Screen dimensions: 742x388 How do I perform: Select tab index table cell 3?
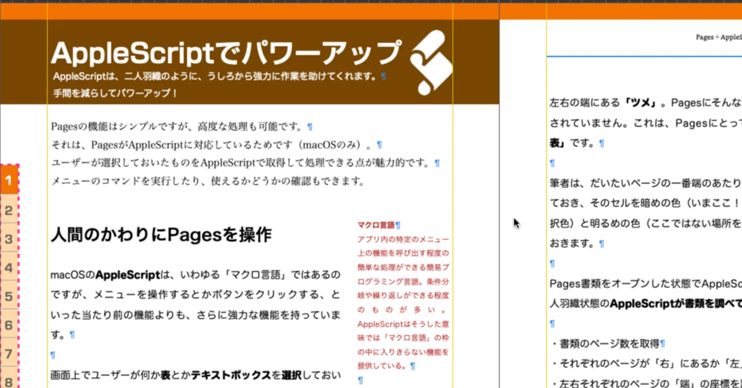9,239
